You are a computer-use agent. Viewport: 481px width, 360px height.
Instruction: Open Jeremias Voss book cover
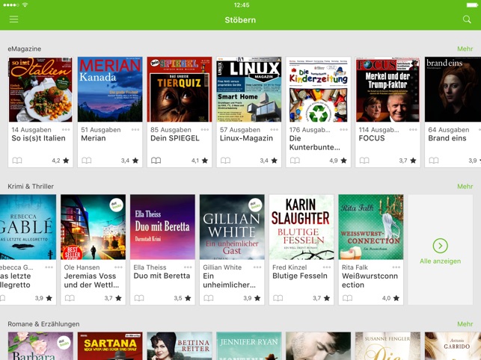pos(94,227)
